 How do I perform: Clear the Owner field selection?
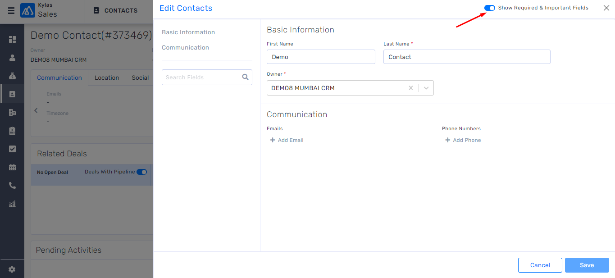(410, 88)
